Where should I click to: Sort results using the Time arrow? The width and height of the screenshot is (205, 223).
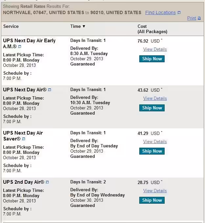point(84,26)
